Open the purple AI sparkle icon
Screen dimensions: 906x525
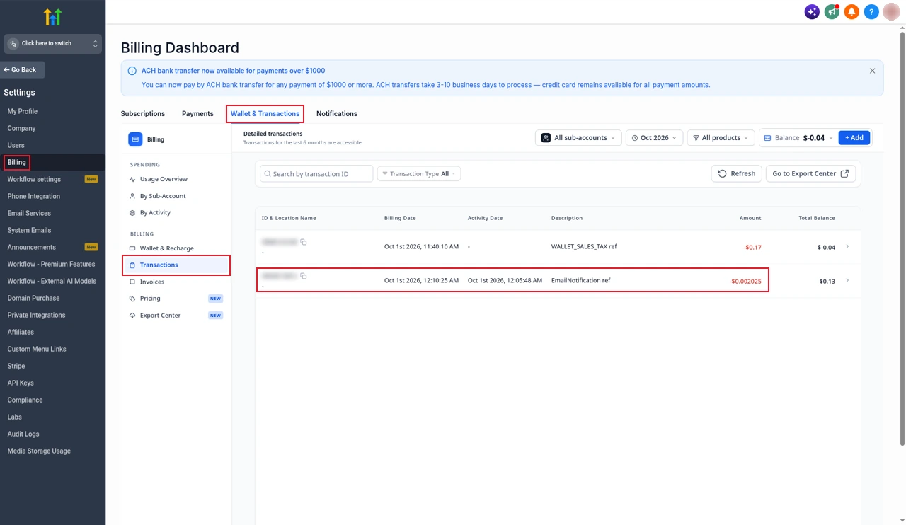812,12
